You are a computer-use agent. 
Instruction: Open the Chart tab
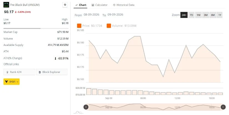pos(81,5)
